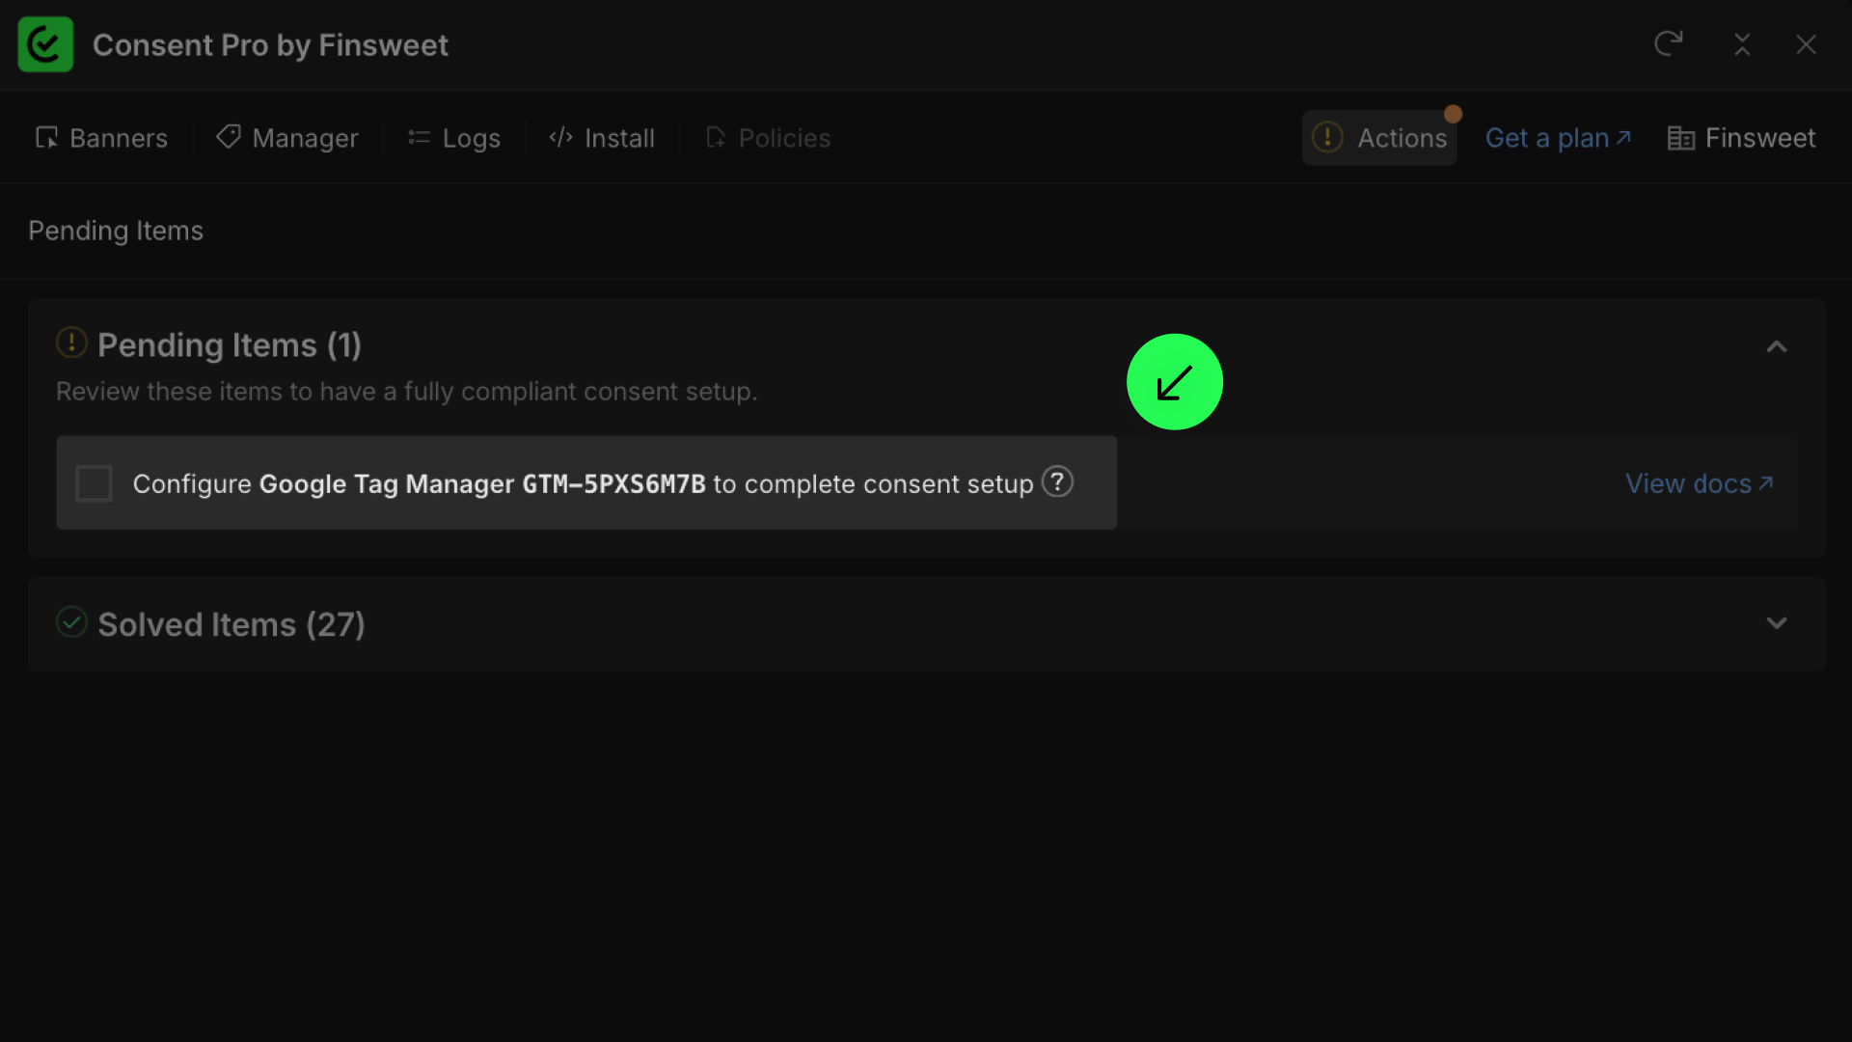Viewport: 1852px width, 1042px height.
Task: Switch to the Manager tab
Action: 287,138
